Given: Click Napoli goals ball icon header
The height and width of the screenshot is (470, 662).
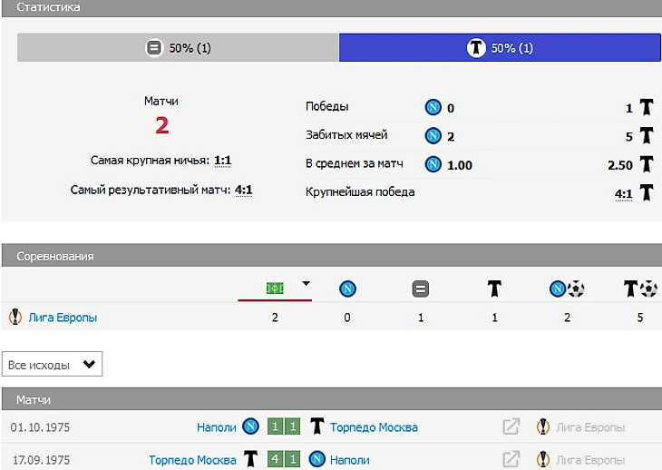Looking at the screenshot, I should click(567, 289).
